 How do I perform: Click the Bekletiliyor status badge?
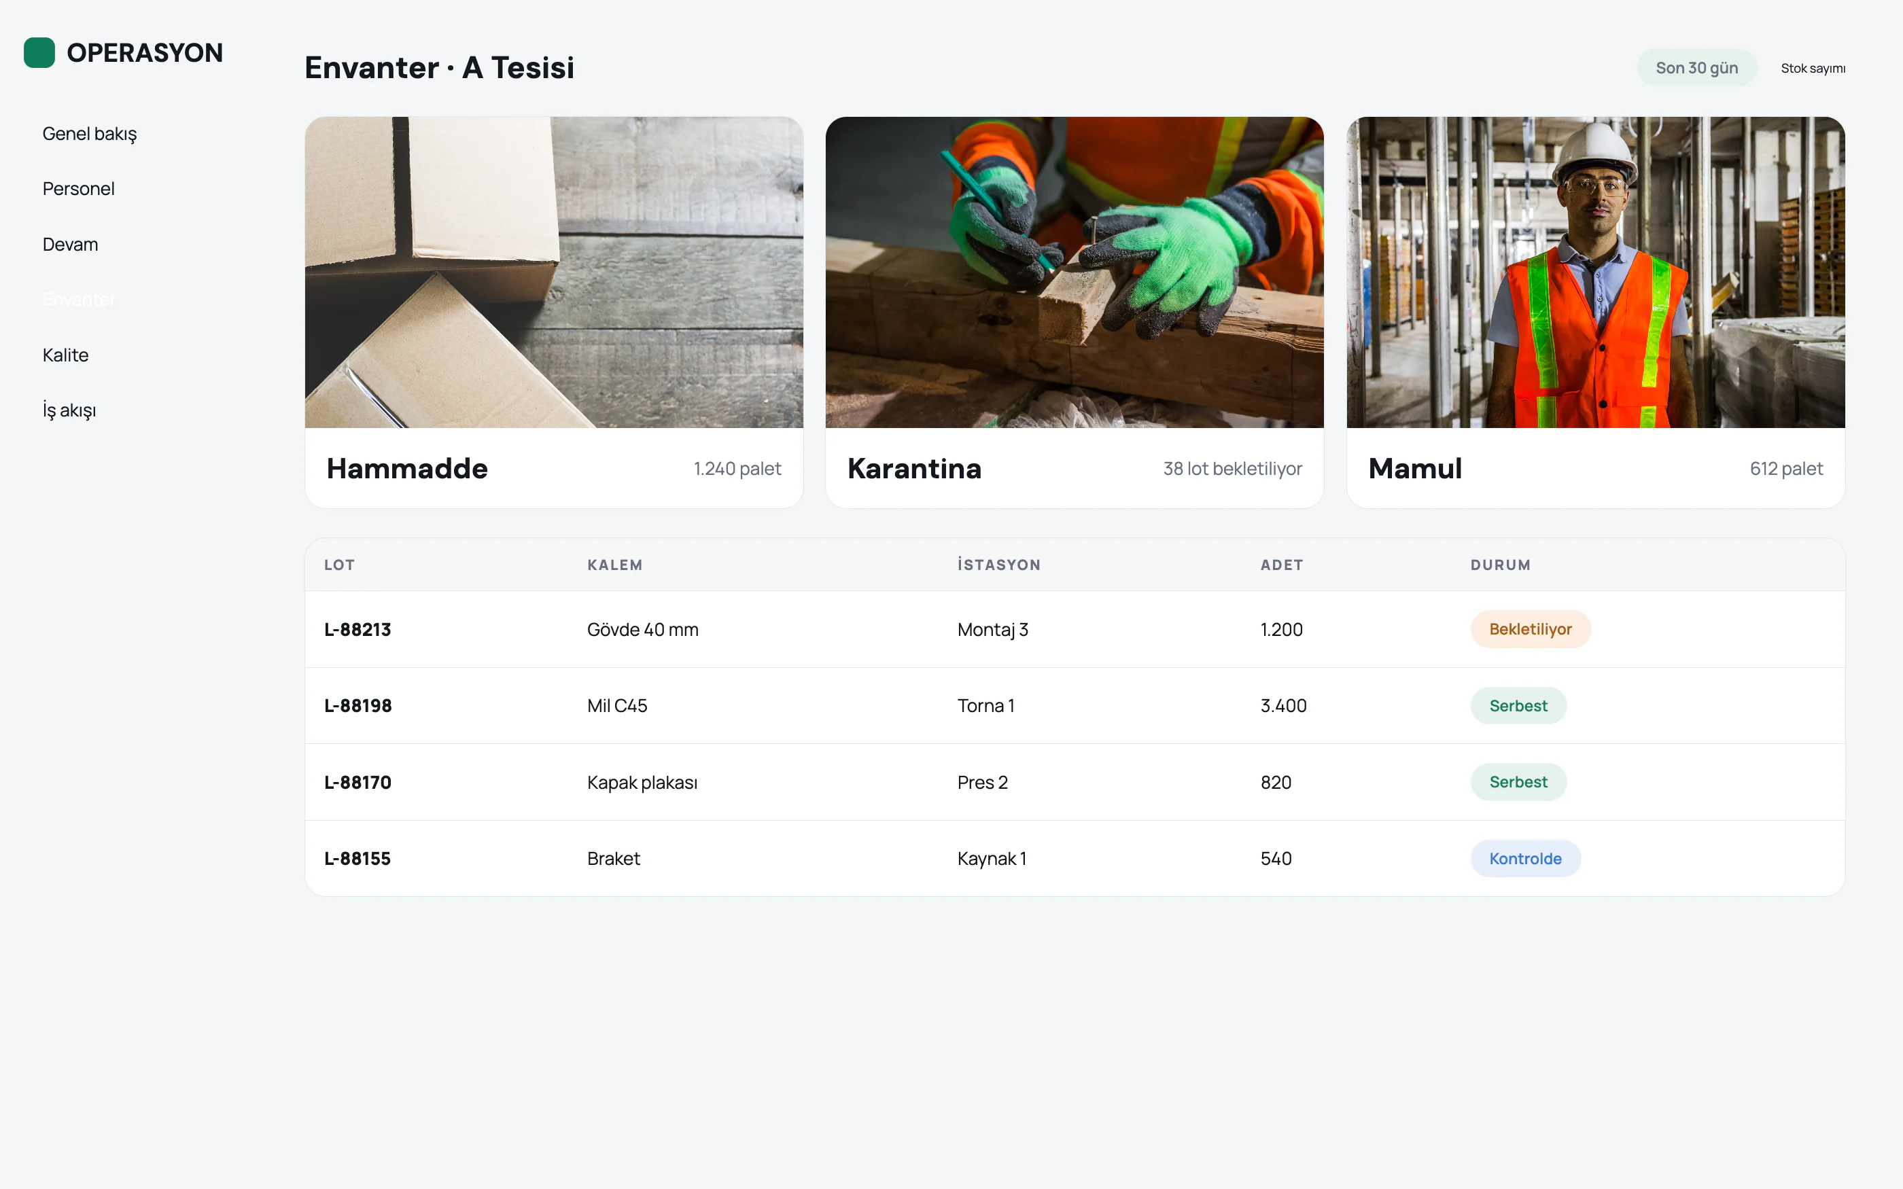(1531, 629)
